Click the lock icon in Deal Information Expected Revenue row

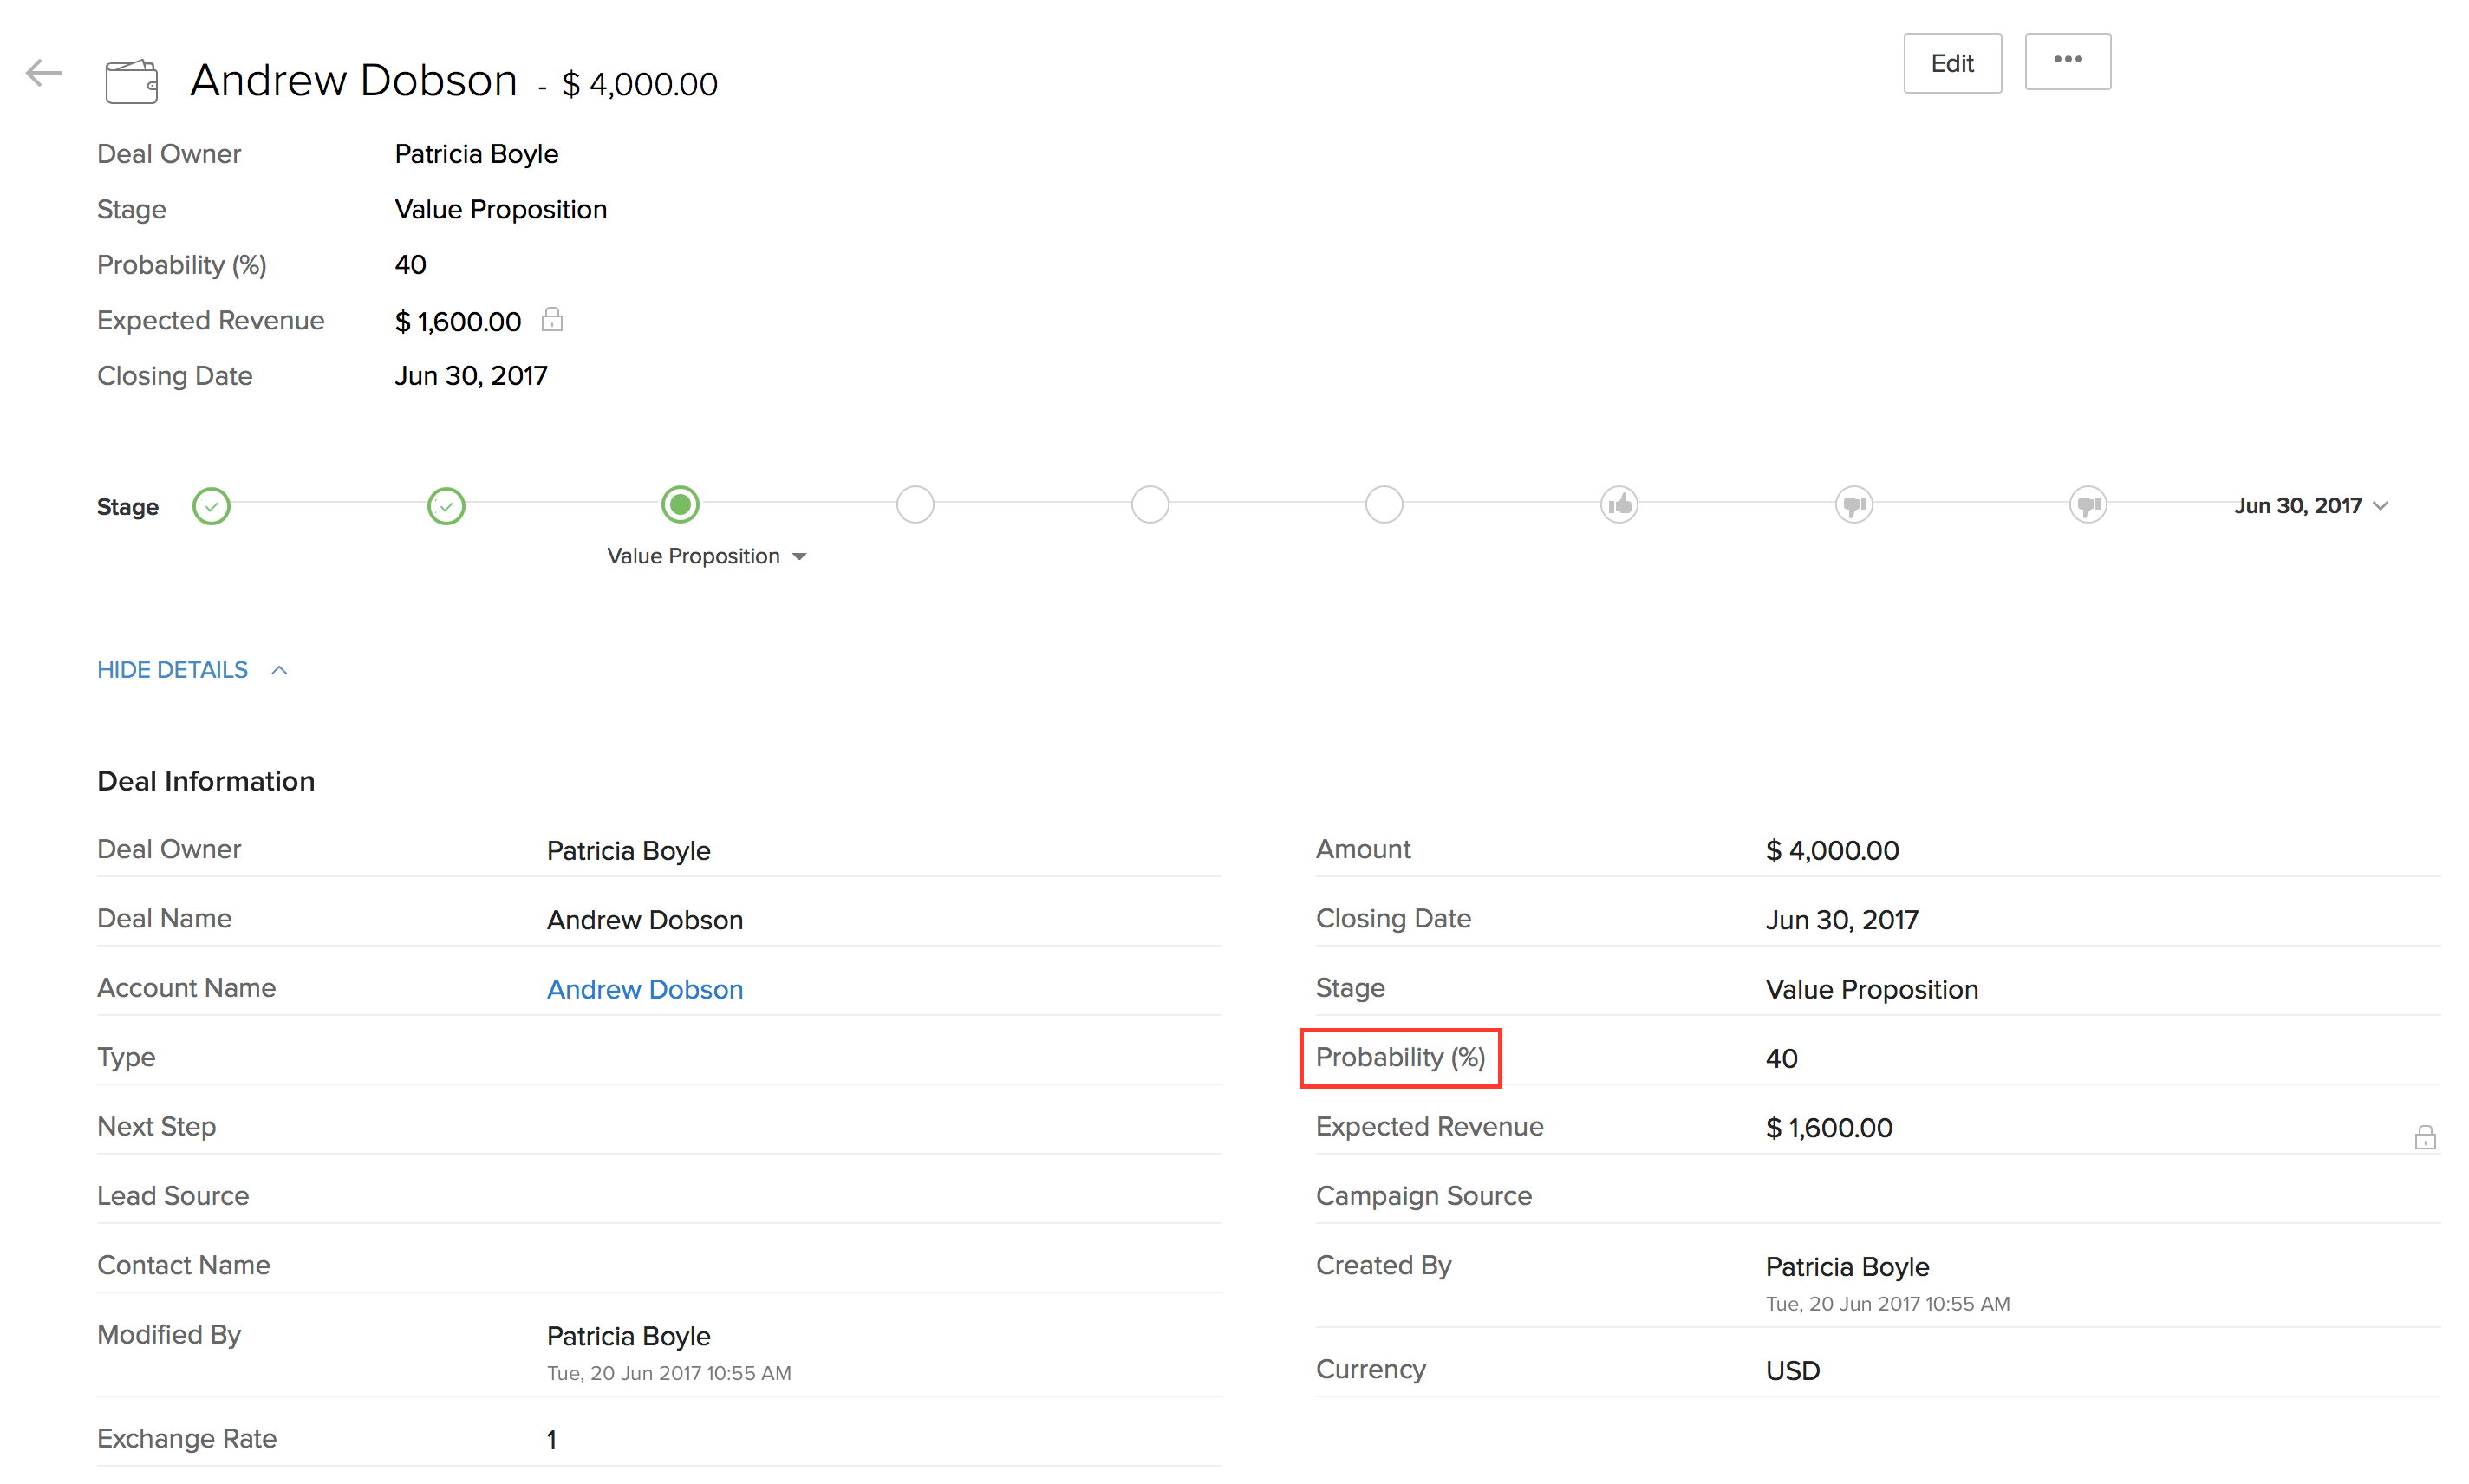[x=2423, y=1137]
